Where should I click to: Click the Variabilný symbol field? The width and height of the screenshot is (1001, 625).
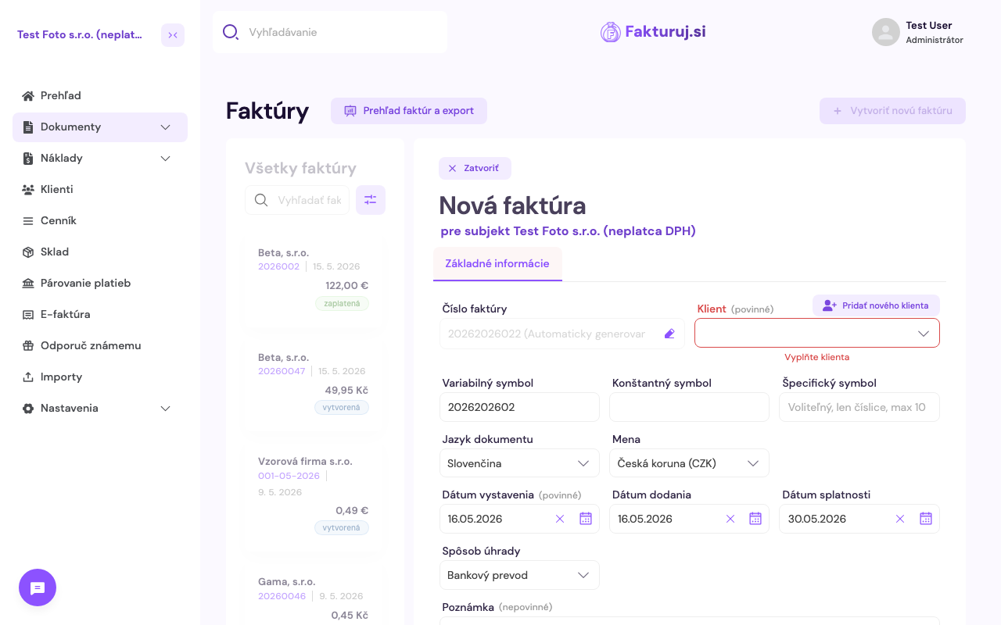[519, 407]
